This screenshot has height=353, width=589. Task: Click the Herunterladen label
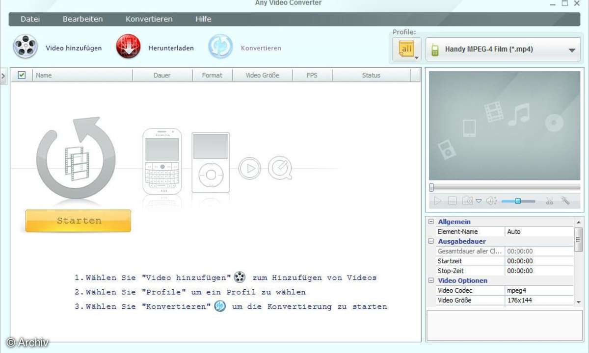tap(171, 48)
